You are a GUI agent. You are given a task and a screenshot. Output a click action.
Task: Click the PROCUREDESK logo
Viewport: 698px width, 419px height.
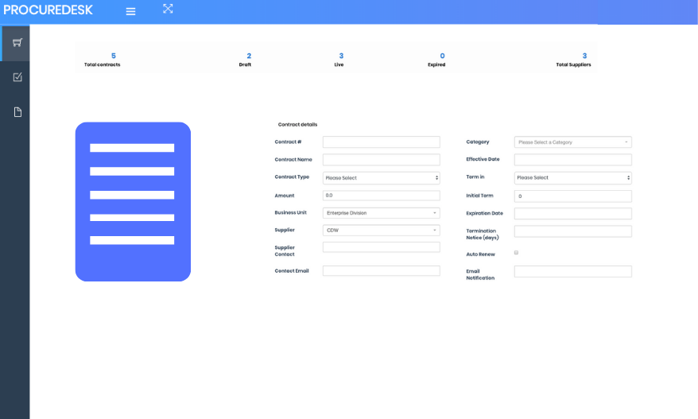click(48, 10)
